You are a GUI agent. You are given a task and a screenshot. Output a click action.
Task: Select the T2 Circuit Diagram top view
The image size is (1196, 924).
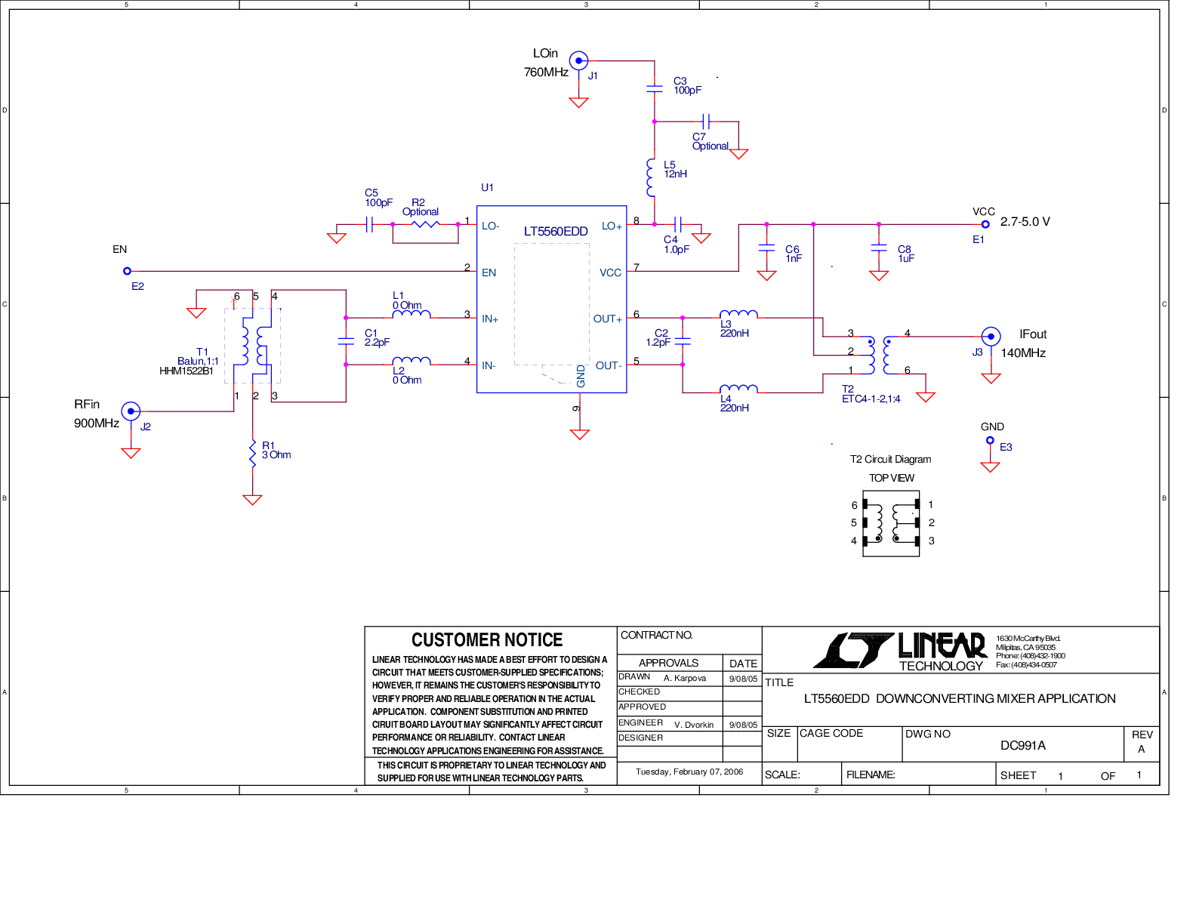point(891,522)
